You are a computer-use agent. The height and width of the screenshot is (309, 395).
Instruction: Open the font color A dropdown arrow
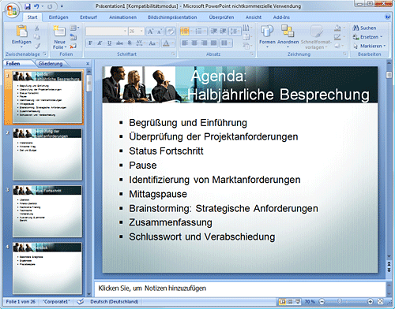pyautogui.click(x=173, y=43)
